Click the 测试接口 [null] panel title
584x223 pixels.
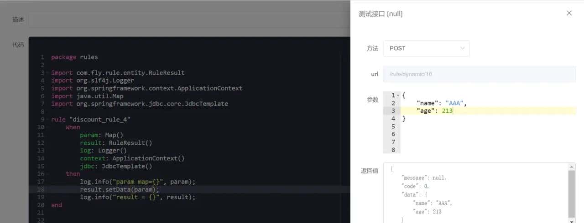coord(381,14)
